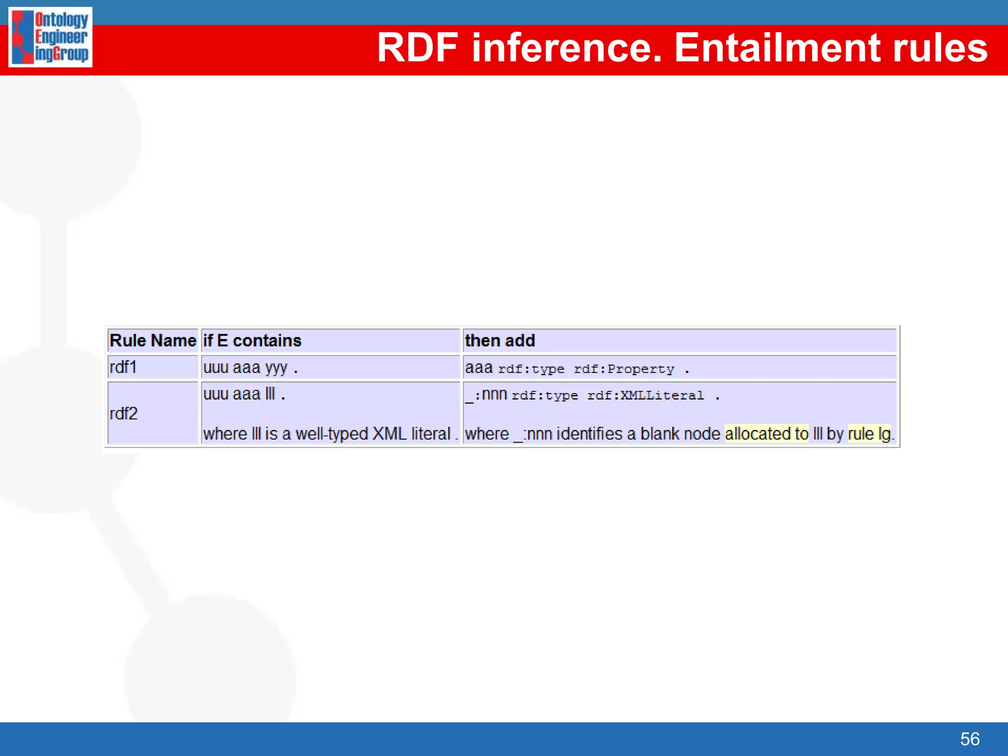1008x756 pixels.
Task: Select the rdf2 rule name cell
Action: [x=124, y=413]
